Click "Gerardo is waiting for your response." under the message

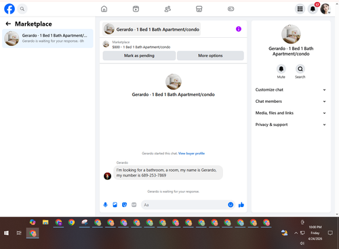(174, 191)
